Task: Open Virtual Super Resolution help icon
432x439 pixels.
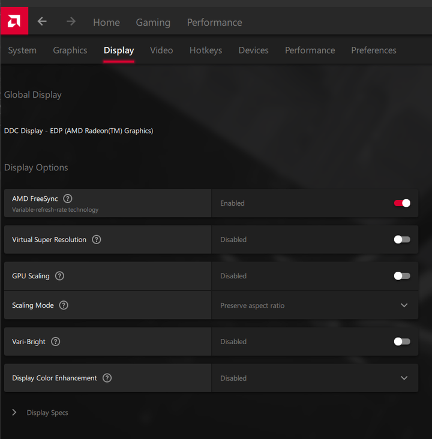Action: [x=97, y=240]
